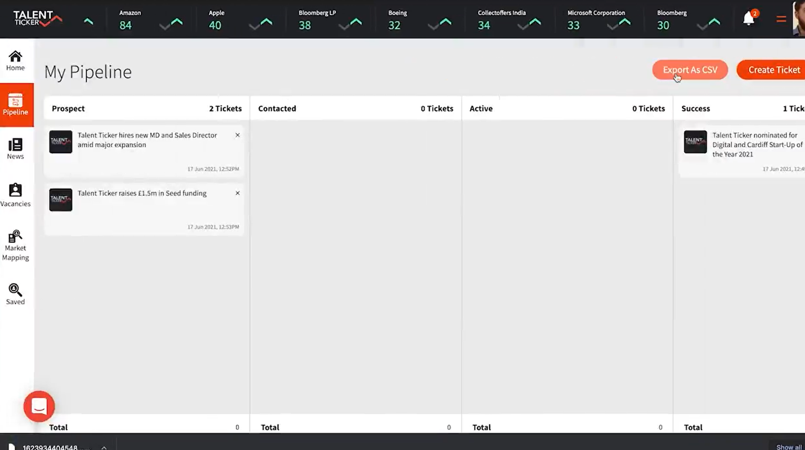Select the Pipeline icon in the sidebar
This screenshot has width=805, height=450.
click(x=16, y=105)
